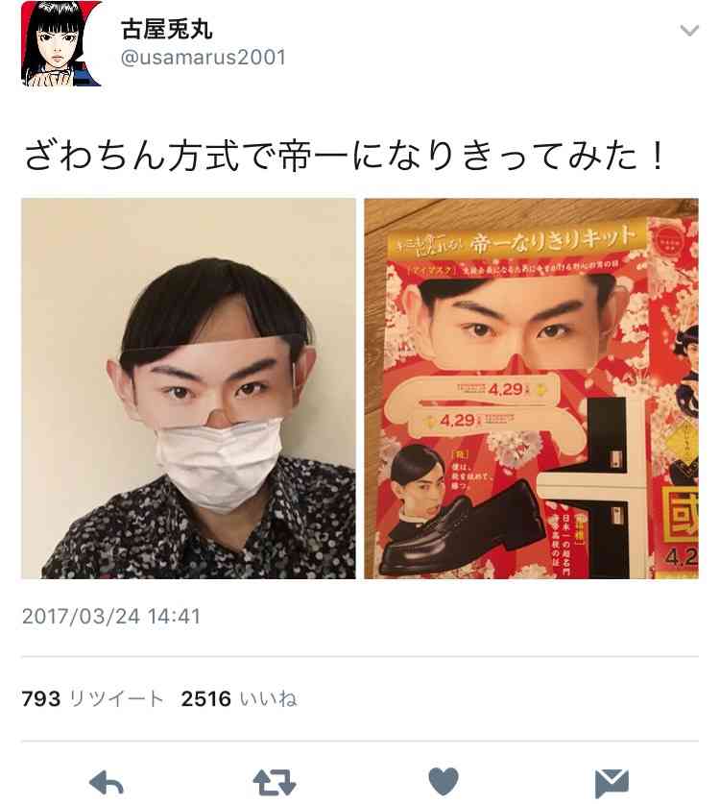This screenshot has width=720, height=804.
Task: Click the 793 retweet count number
Action: click(41, 698)
